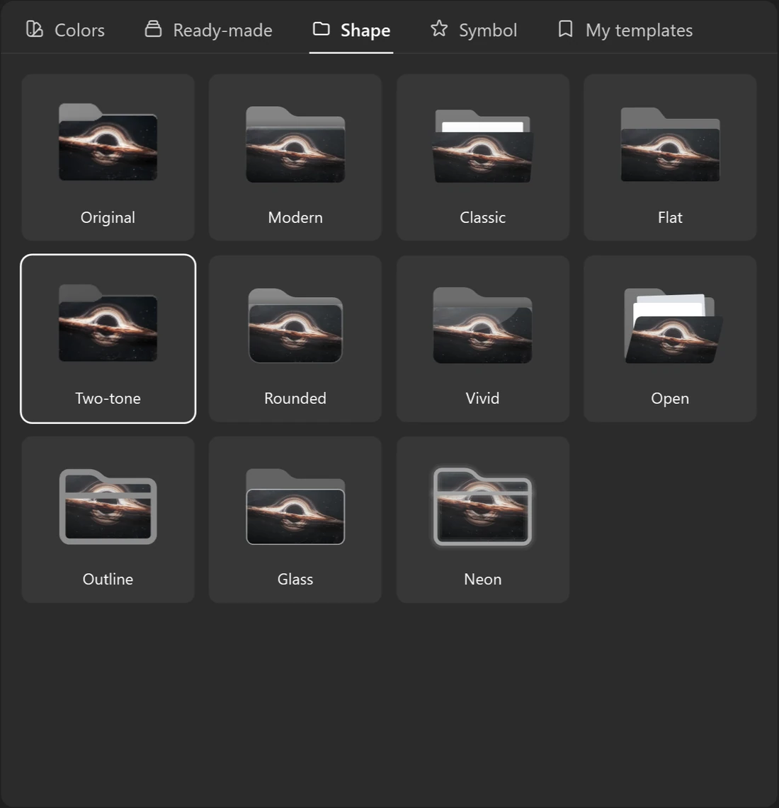Viewport: 779px width, 808px height.
Task: Click the Outline shape label
Action: click(x=108, y=579)
